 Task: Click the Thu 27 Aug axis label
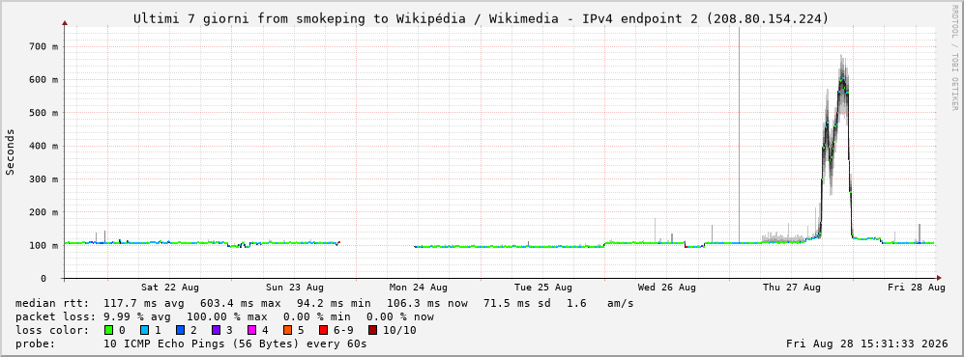(791, 288)
